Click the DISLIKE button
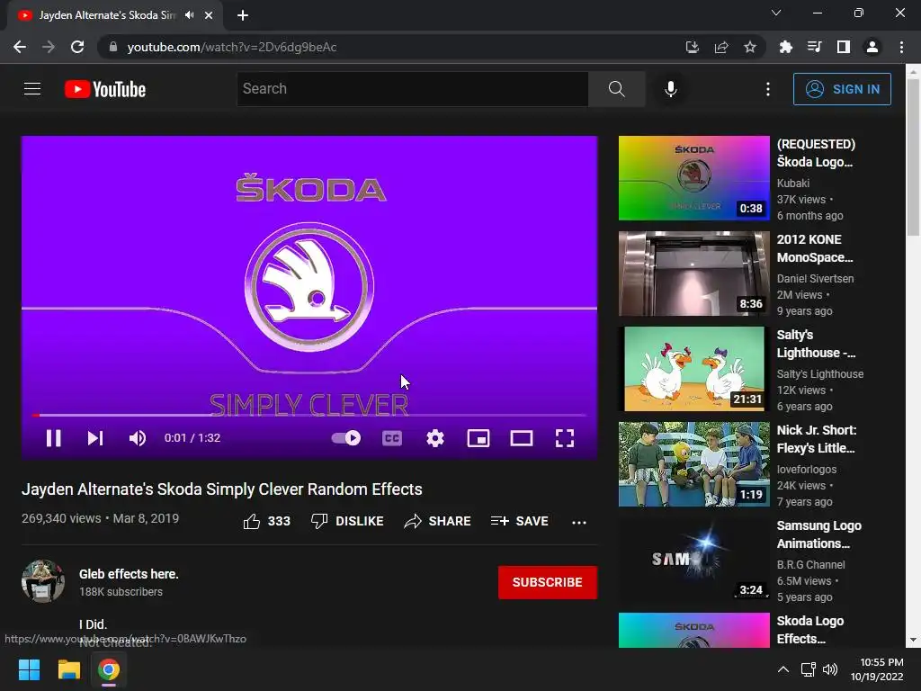This screenshot has height=691, width=921. coord(347,521)
